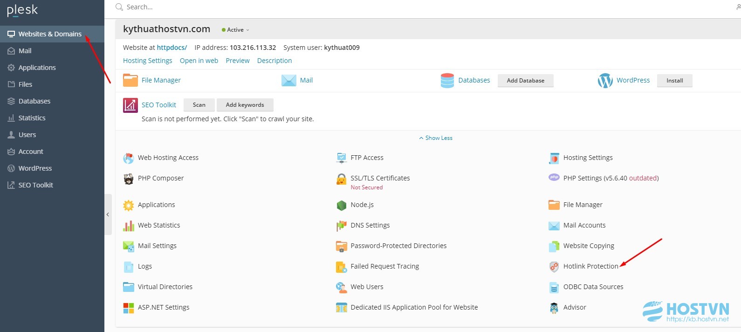Click the Virtual Directories folder icon
The width and height of the screenshot is (741, 332).
[x=128, y=287]
